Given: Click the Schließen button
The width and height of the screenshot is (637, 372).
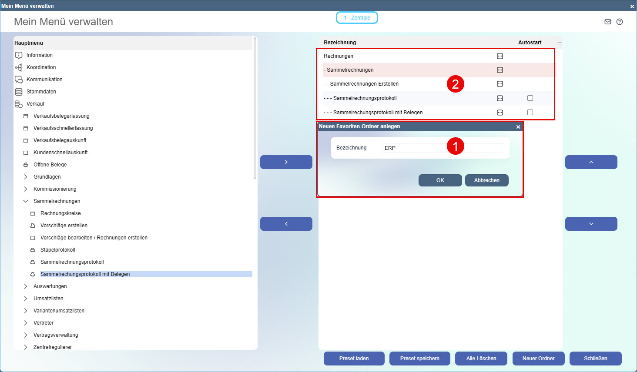Looking at the screenshot, I should 596,359.
